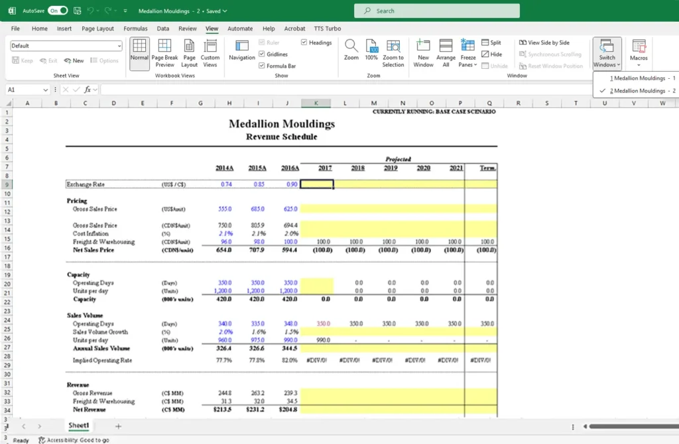This screenshot has width=679, height=444.
Task: Toggle the AutoSave switch
Action: [x=58, y=11]
